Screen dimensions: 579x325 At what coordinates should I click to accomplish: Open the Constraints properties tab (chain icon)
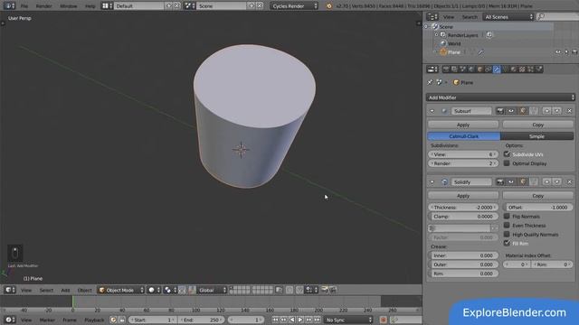[489, 70]
